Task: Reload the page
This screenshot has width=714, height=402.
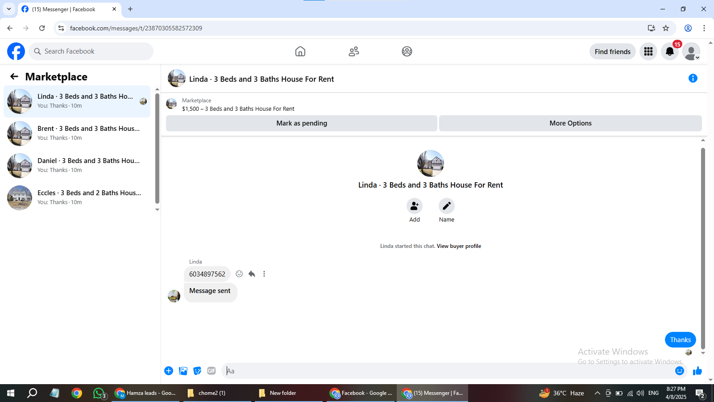Action: 42,28
